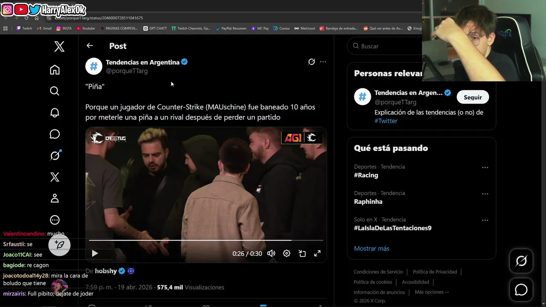
Task: Open options for the #Racing trend
Action: [x=485, y=168]
